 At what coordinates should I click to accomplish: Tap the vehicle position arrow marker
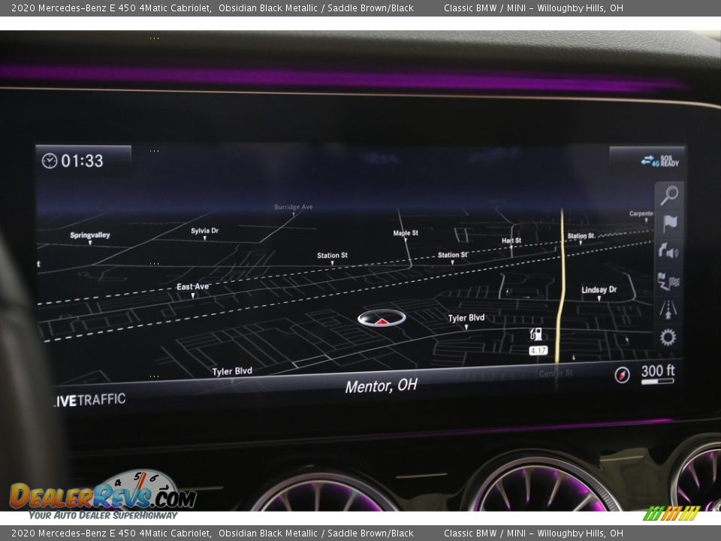[382, 318]
